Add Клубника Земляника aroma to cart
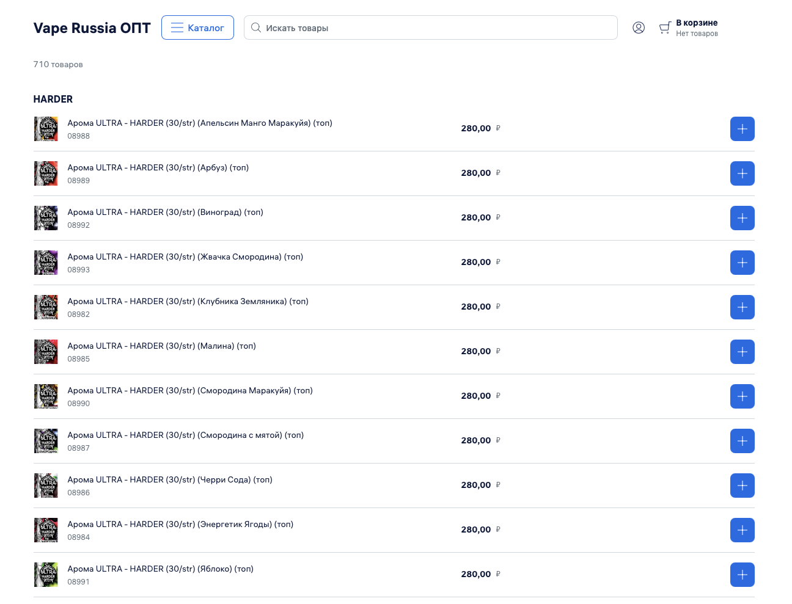This screenshot has height=604, width=792. pyautogui.click(x=743, y=307)
